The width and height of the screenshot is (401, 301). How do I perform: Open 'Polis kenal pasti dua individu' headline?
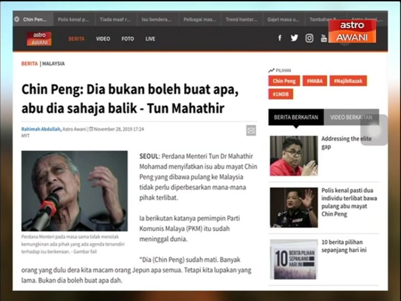[349, 202]
